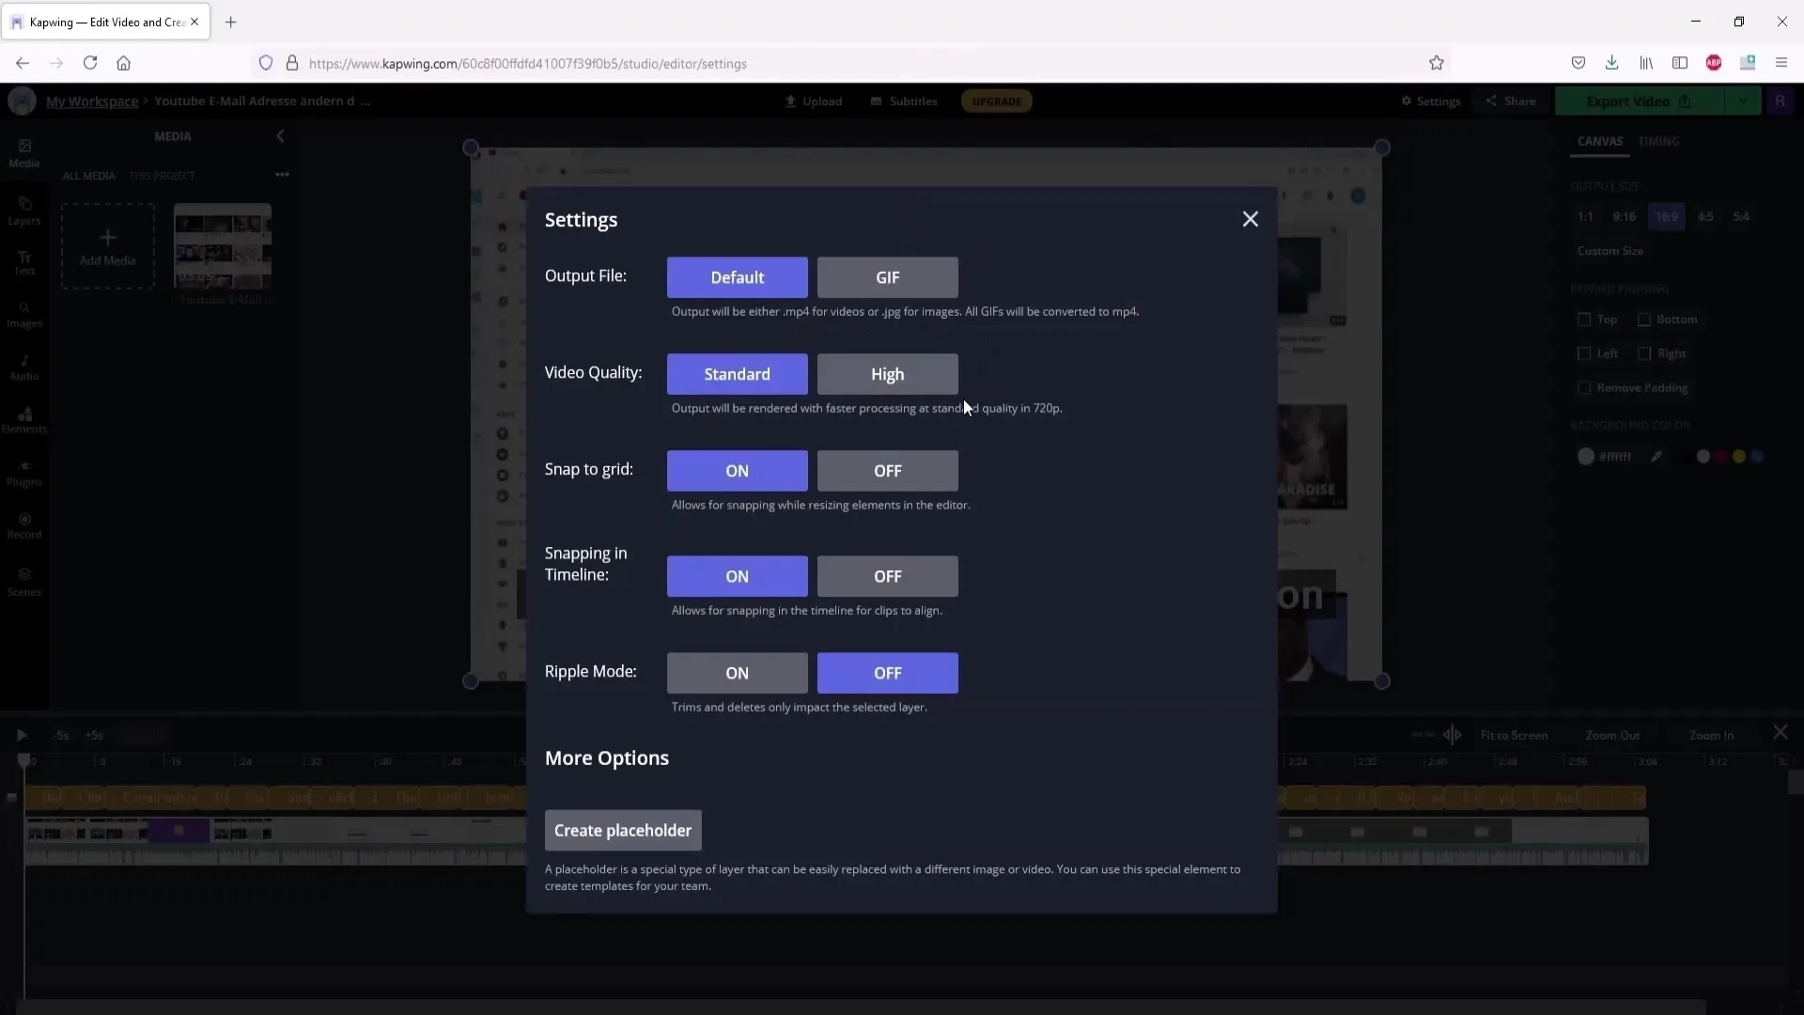Enable Ripple Mode ON

[738, 672]
